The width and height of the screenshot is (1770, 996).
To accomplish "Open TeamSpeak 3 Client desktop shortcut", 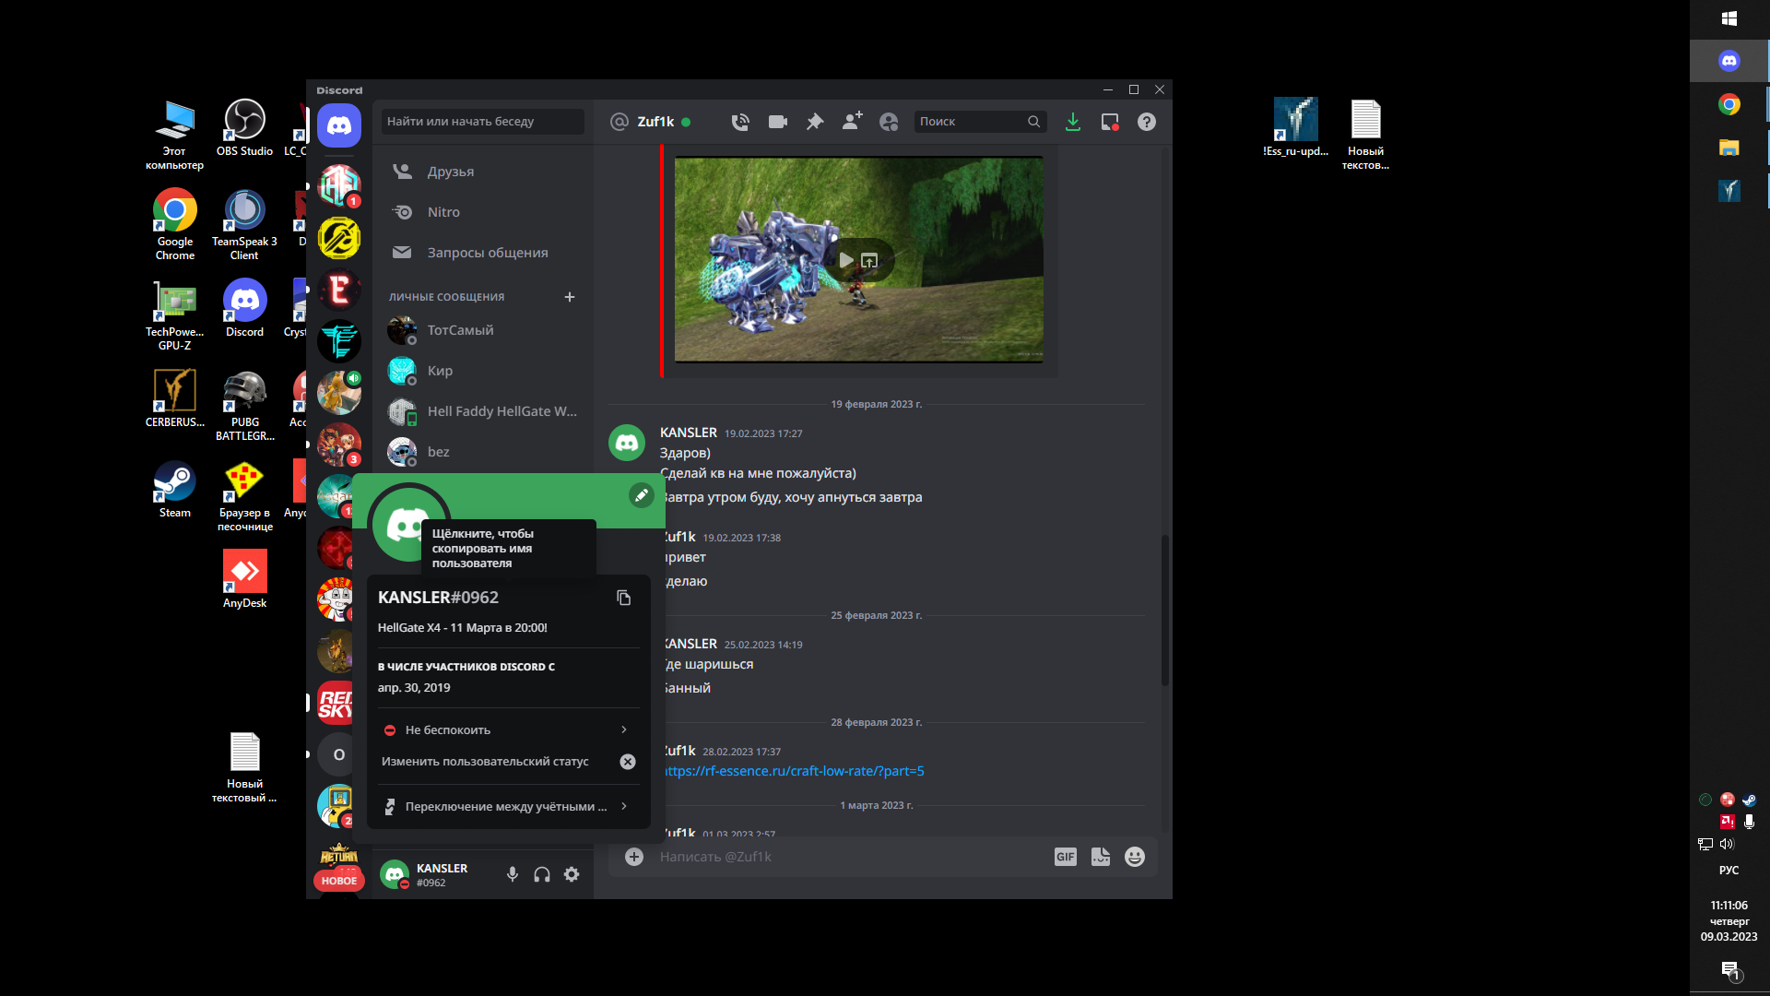I will tap(244, 225).
